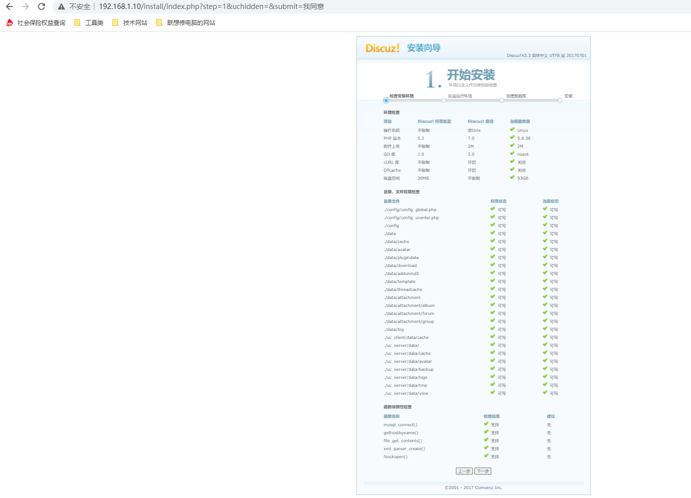
Task: Click the xml_parser_create() 支持 check mark
Action: coord(486,448)
